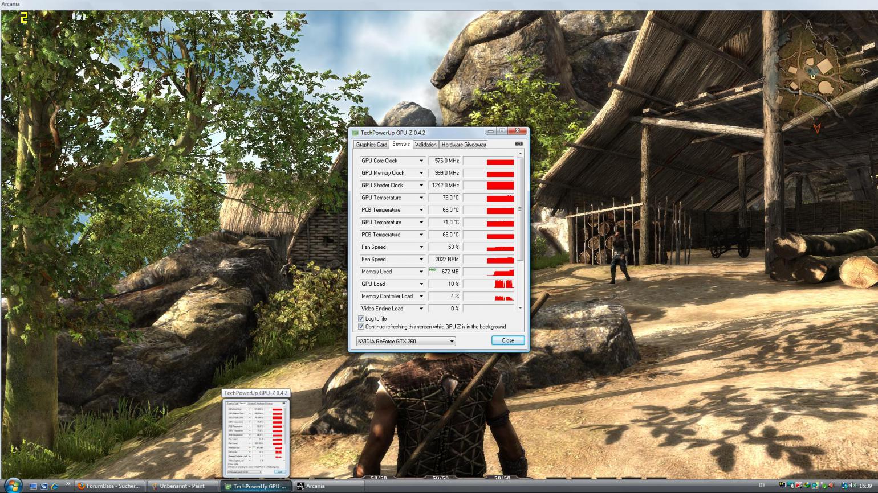Click the yellow-number monitor tray icon
Viewport: 878px width, 493px height.
point(783,485)
